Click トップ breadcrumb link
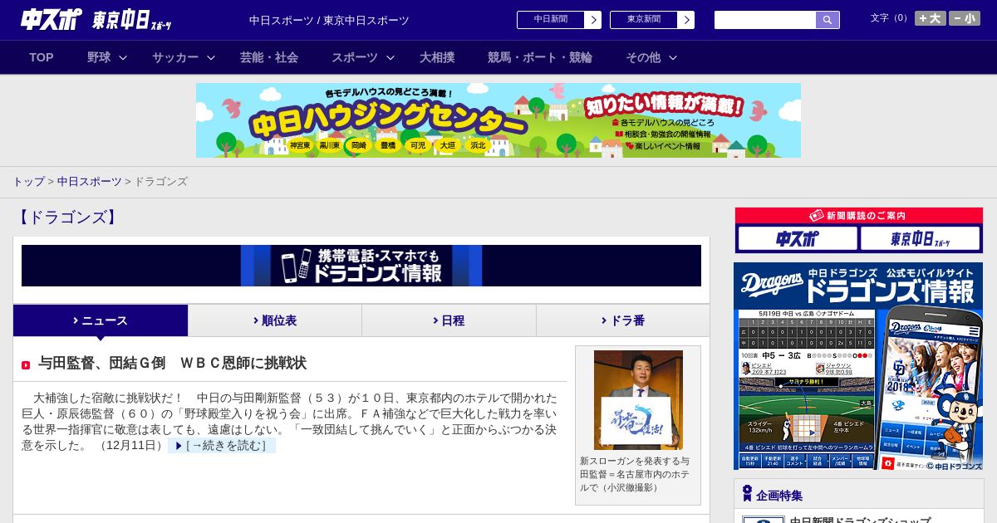This screenshot has width=997, height=523. point(29,181)
